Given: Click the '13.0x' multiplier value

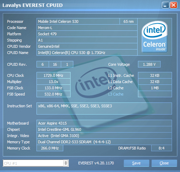Looking at the screenshot, I should point(54,82).
